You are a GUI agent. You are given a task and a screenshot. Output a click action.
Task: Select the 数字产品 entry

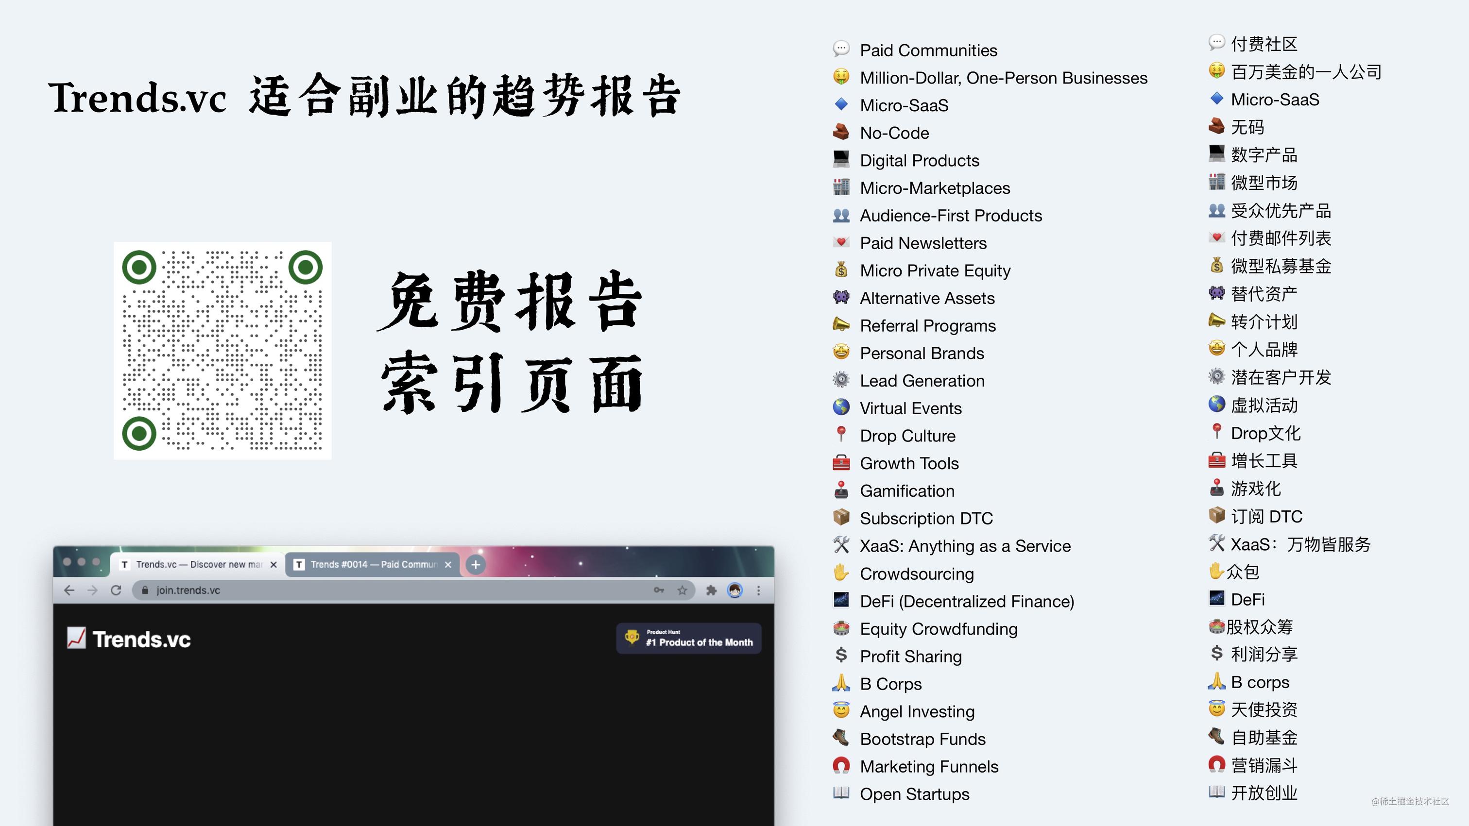1264,154
